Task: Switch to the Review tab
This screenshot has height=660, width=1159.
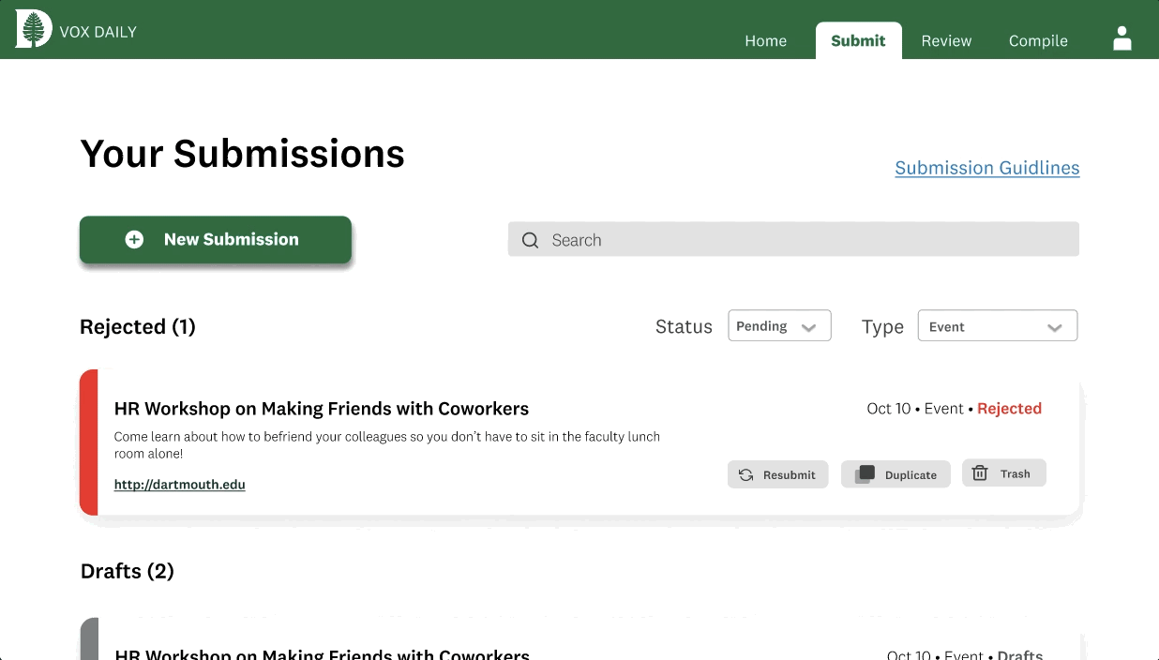Action: pyautogui.click(x=946, y=41)
